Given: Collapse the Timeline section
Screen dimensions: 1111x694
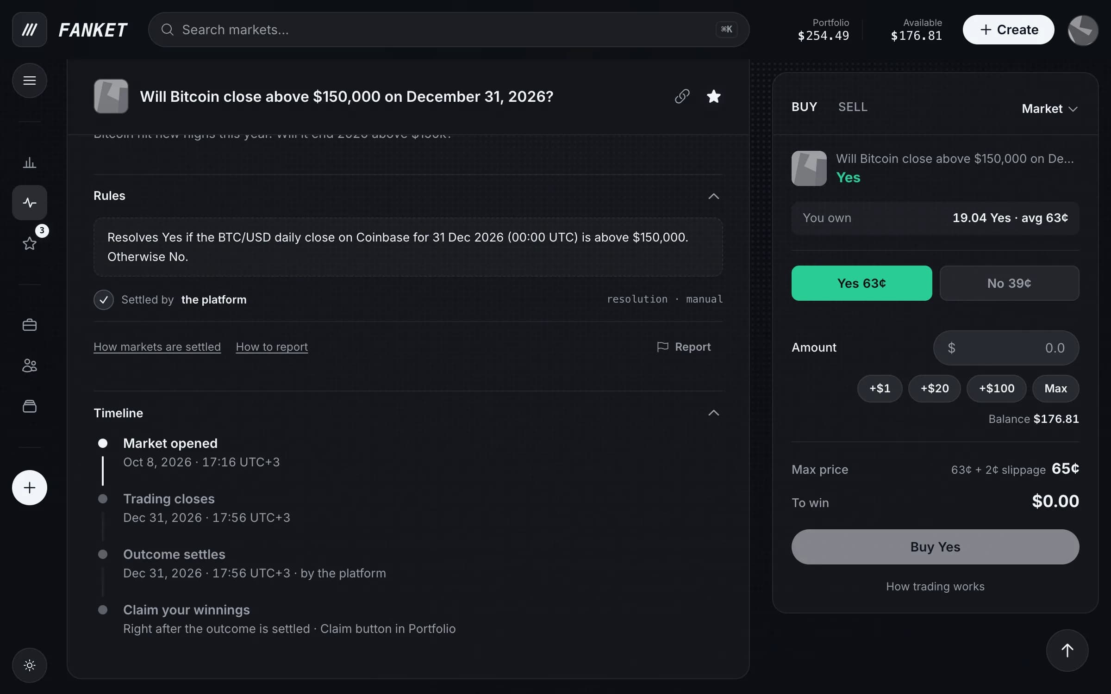Looking at the screenshot, I should (x=713, y=413).
